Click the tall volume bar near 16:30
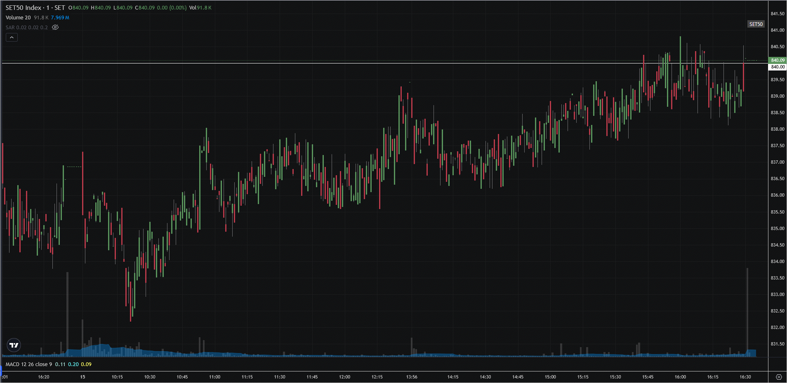The width and height of the screenshot is (787, 383). click(747, 309)
